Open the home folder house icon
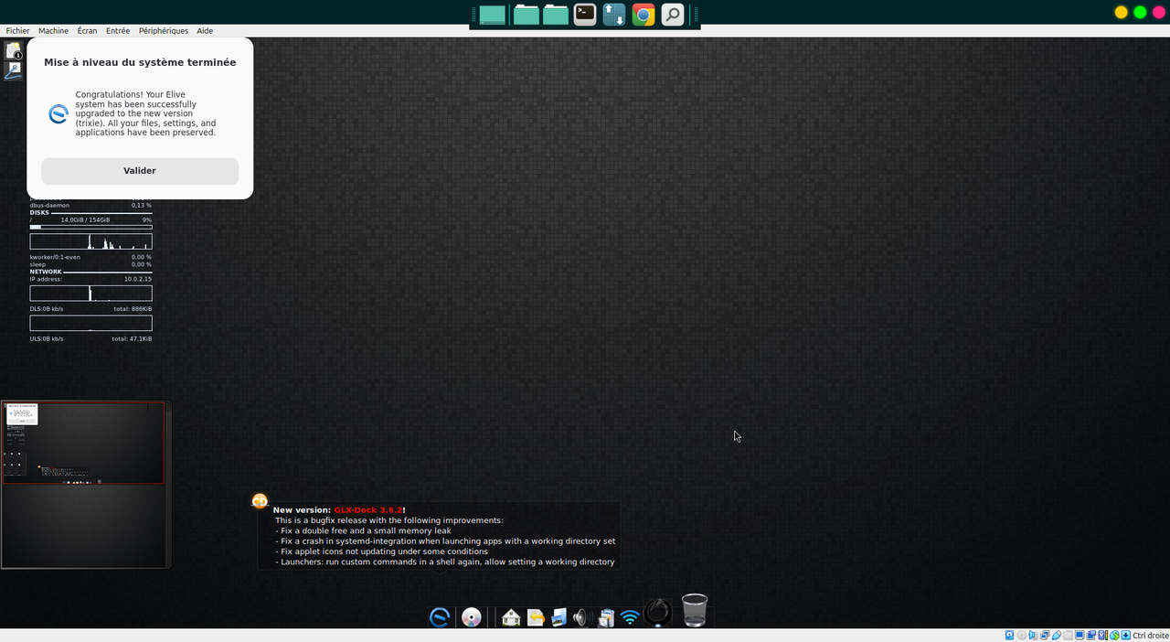Viewport: 1170px width, 642px height. pyautogui.click(x=511, y=618)
